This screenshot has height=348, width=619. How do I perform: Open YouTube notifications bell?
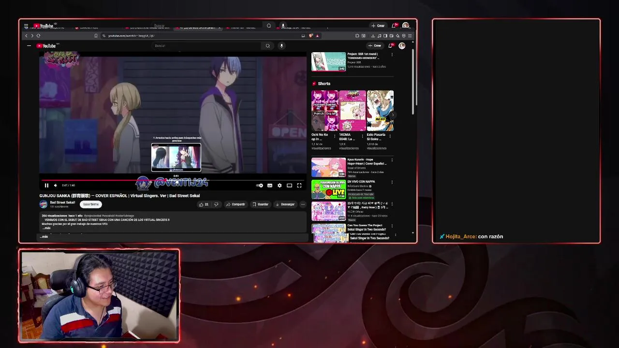(390, 46)
